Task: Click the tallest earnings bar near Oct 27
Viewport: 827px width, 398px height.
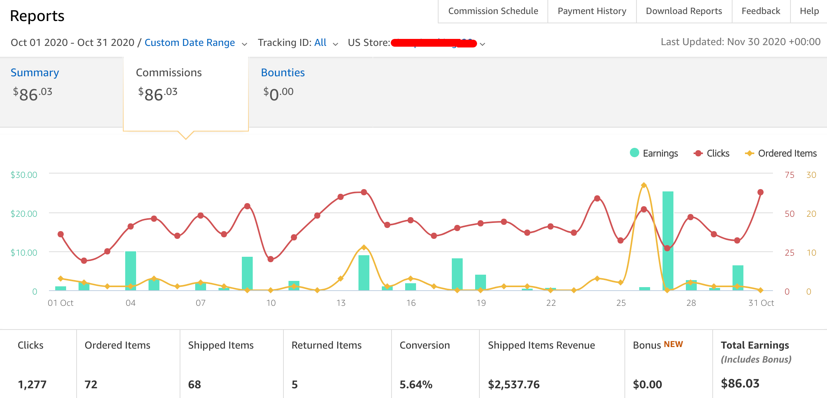Action: point(668,241)
